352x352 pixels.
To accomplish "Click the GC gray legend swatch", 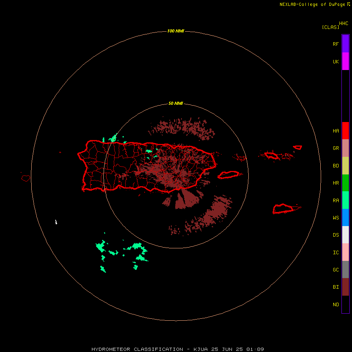I will [345, 269].
